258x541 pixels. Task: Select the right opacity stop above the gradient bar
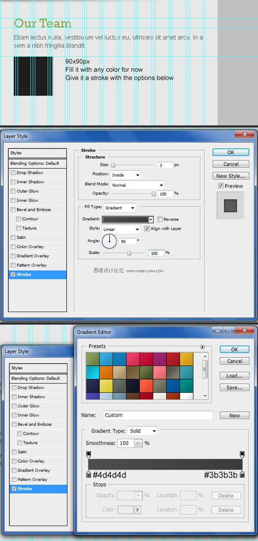(242, 454)
